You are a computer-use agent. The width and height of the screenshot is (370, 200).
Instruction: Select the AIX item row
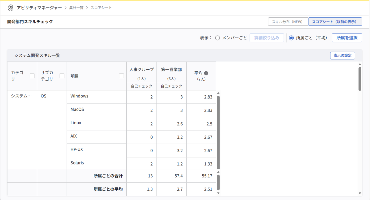click(x=97, y=137)
